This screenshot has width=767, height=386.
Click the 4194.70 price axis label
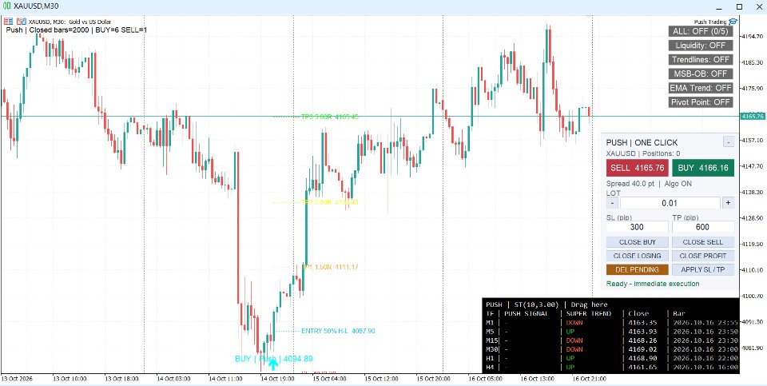tap(753, 37)
